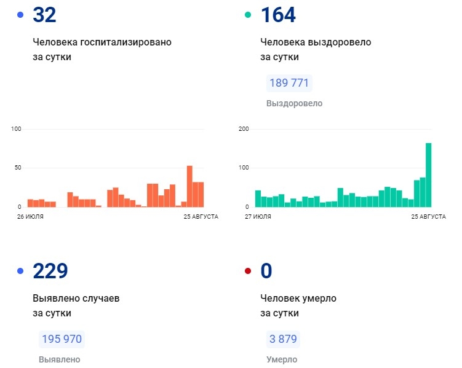Click the 26 ИЮЛЯ date label
This screenshot has height=368, width=462.
point(31,217)
